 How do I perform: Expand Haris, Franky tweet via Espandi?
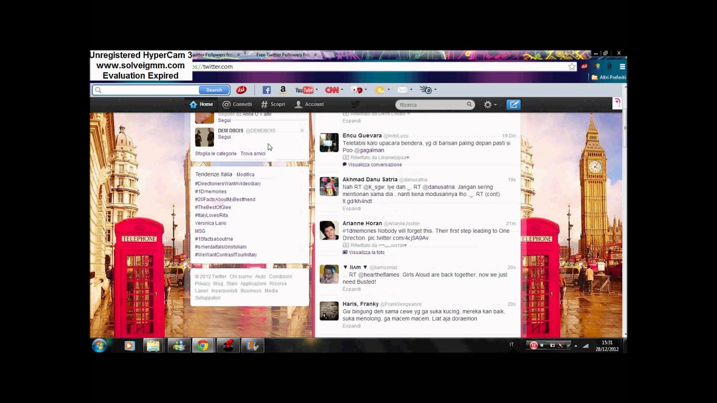352,326
